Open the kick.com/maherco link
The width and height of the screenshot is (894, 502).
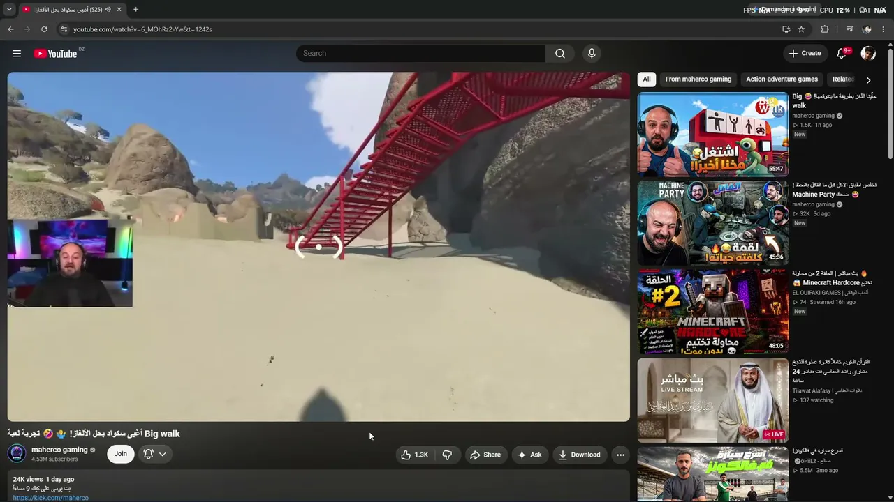pyautogui.click(x=51, y=498)
